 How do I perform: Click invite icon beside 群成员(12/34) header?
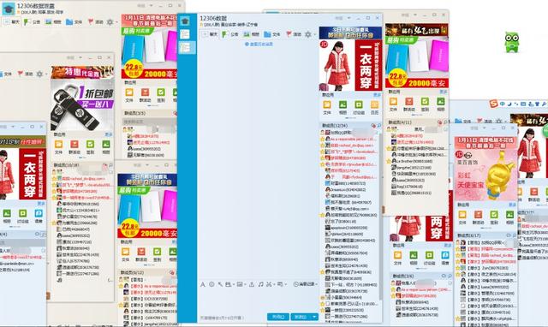click(x=373, y=125)
